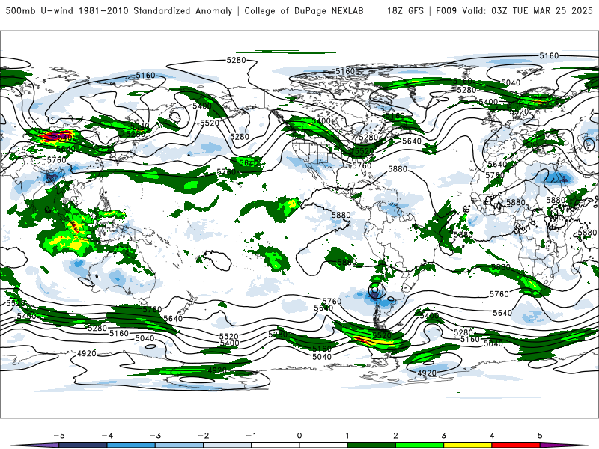Click the '1' label on the colorbar
Screen dimensions: 599x449
pos(347,436)
